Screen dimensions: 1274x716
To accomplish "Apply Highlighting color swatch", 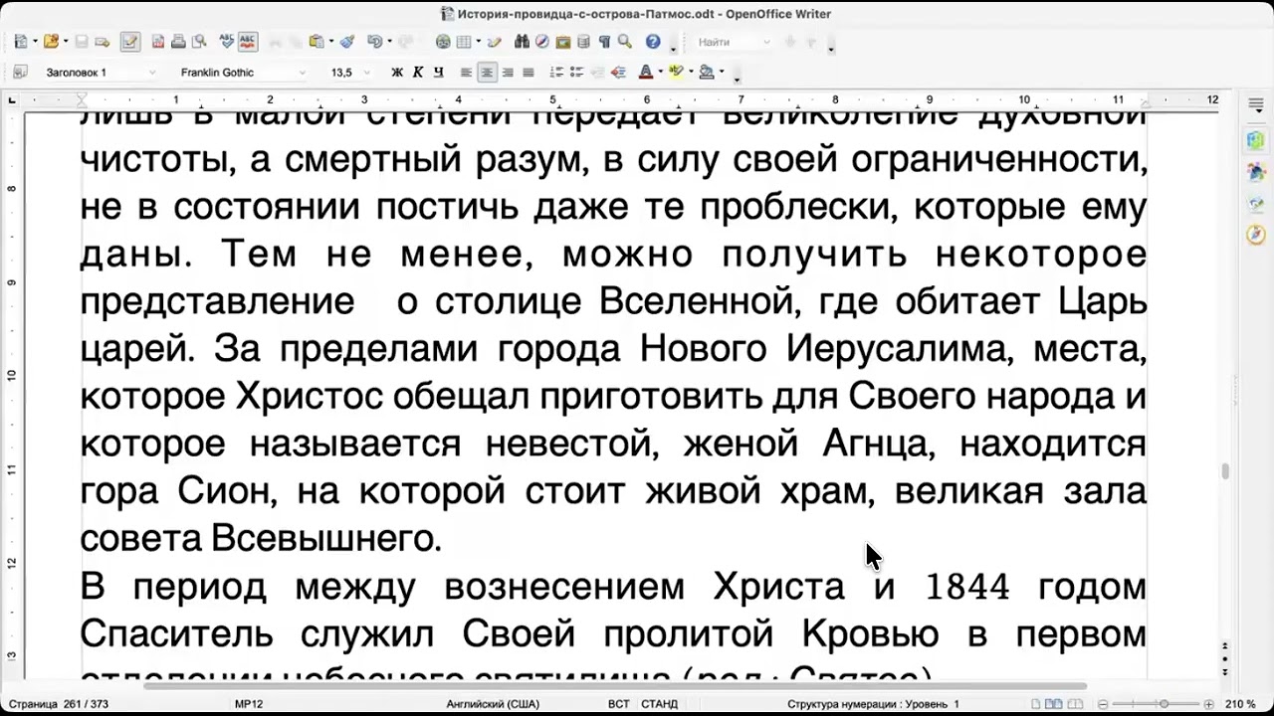I will (676, 73).
